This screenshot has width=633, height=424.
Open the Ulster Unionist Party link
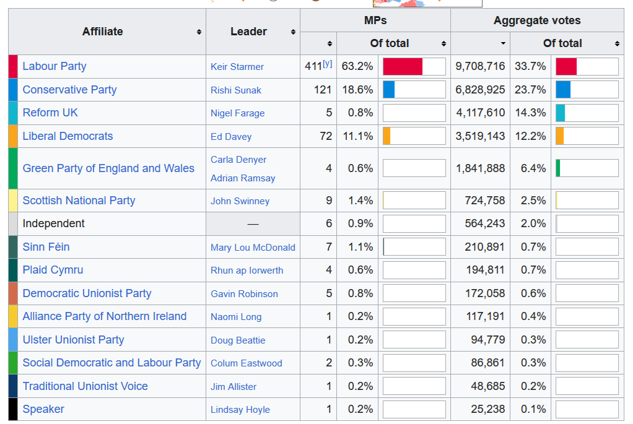[73, 340]
